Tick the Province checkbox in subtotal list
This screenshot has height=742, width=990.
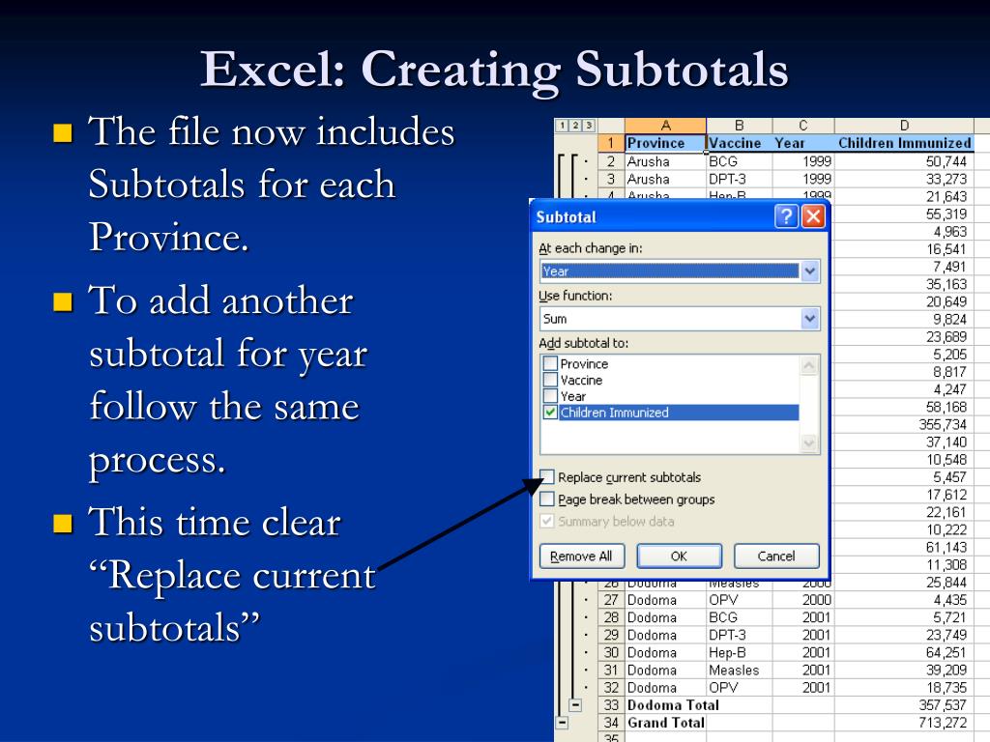coord(550,363)
